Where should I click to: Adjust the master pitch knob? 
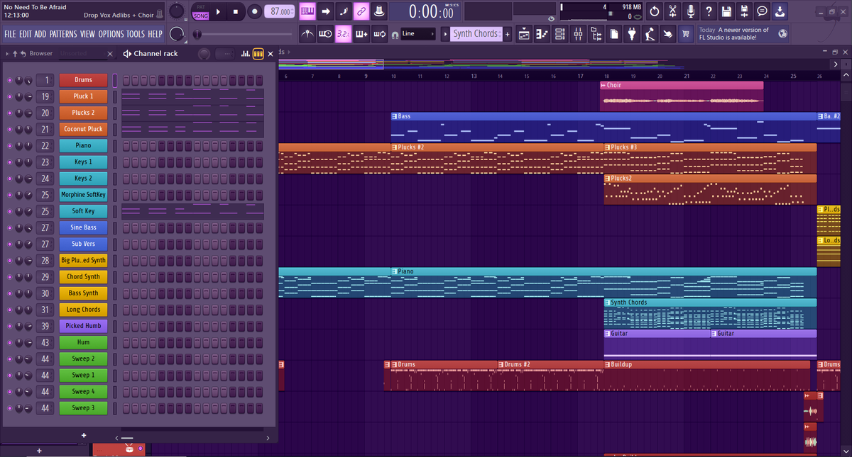tap(177, 34)
